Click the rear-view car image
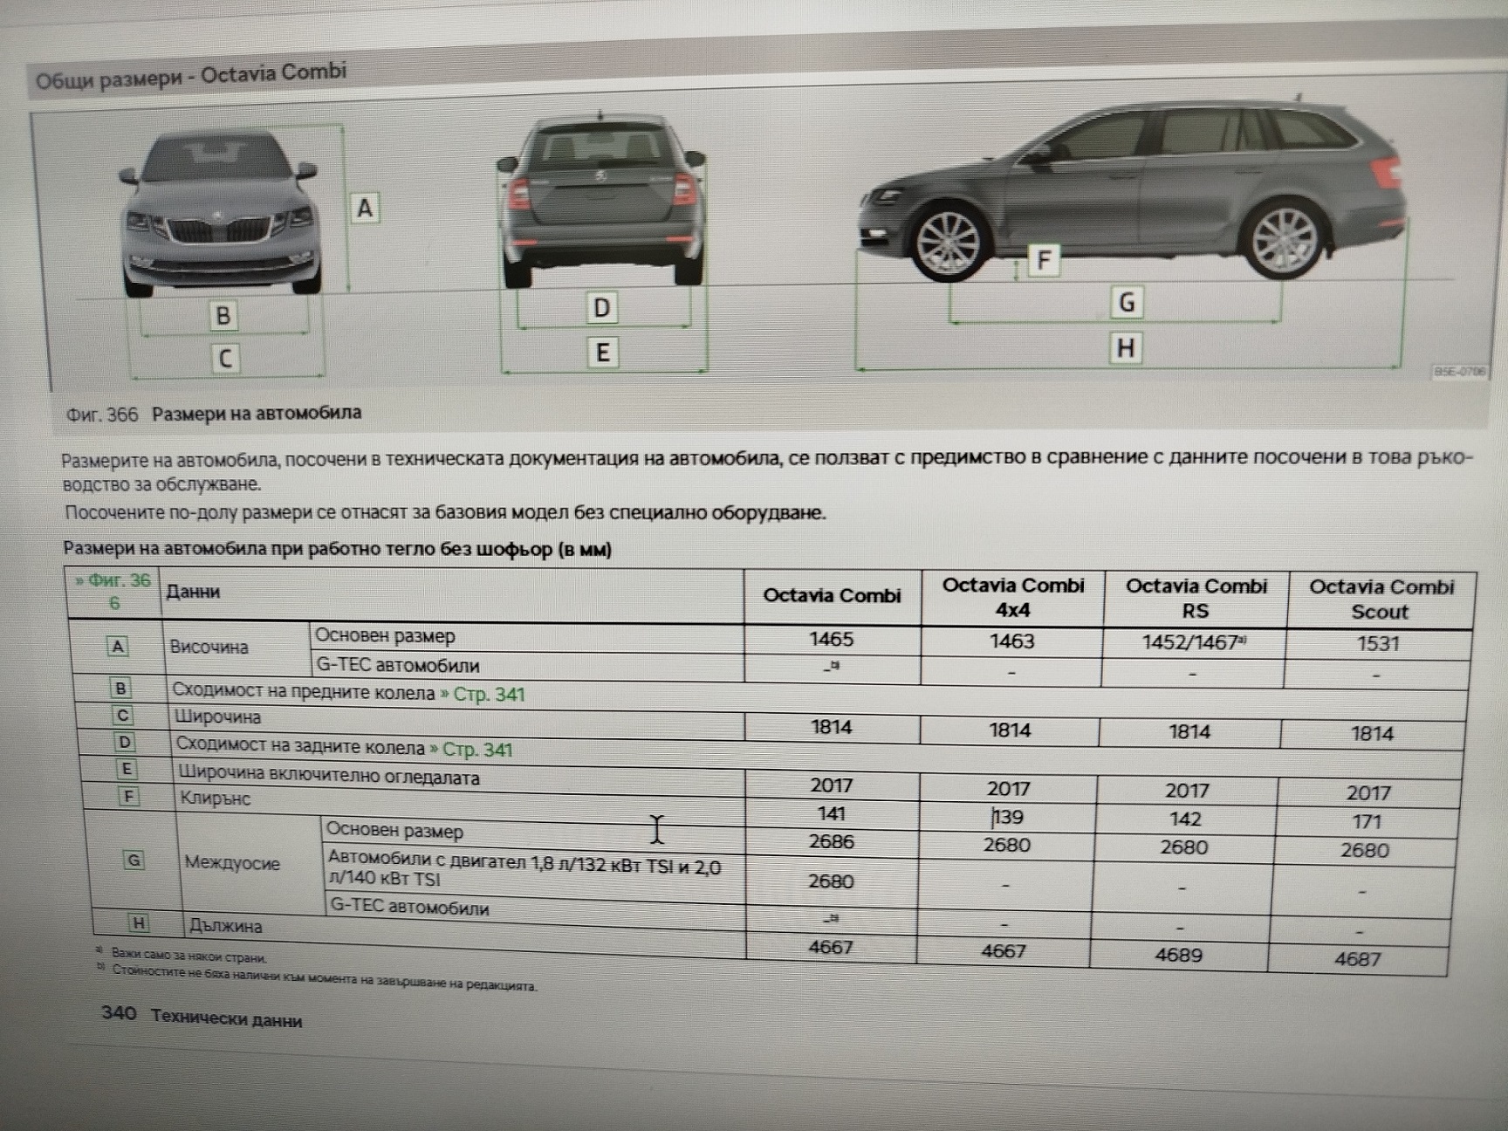 601,202
